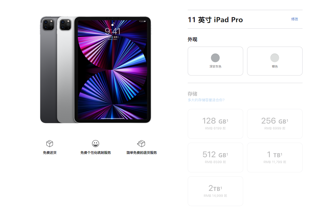The image size is (331, 210).
Task: Click the 修改 edit link
Action: pyautogui.click(x=294, y=19)
